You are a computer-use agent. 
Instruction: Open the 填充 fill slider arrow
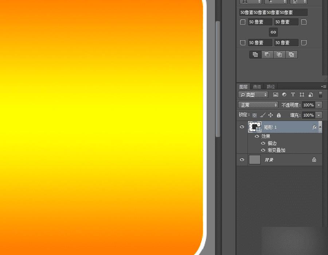[319, 115]
